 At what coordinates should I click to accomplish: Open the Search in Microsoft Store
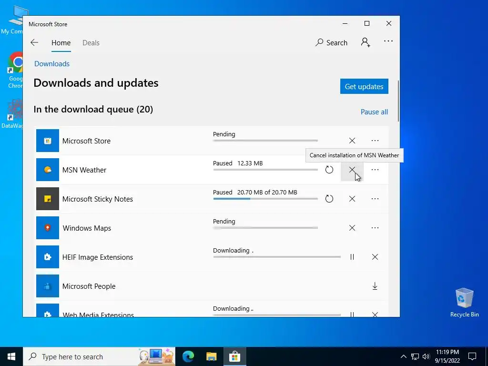pyautogui.click(x=331, y=42)
